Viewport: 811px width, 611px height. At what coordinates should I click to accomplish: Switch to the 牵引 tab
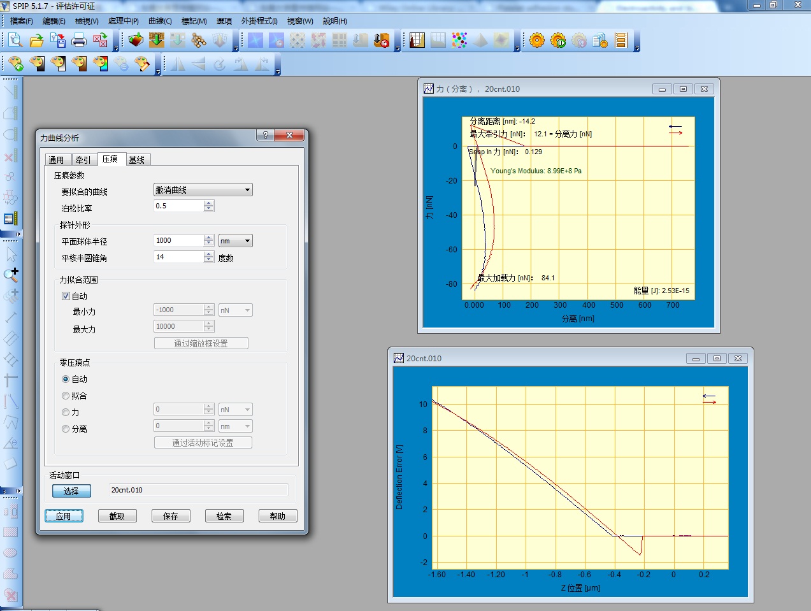(x=83, y=160)
